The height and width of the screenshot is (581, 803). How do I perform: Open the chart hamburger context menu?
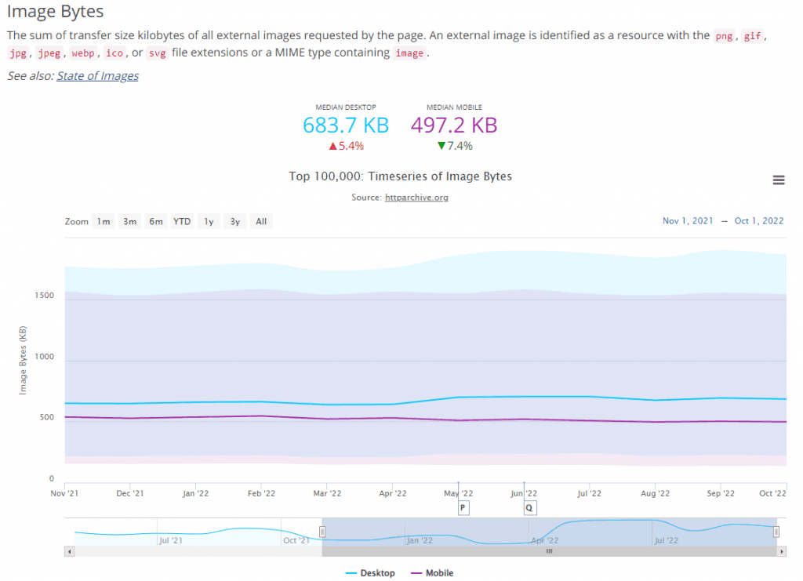point(779,180)
